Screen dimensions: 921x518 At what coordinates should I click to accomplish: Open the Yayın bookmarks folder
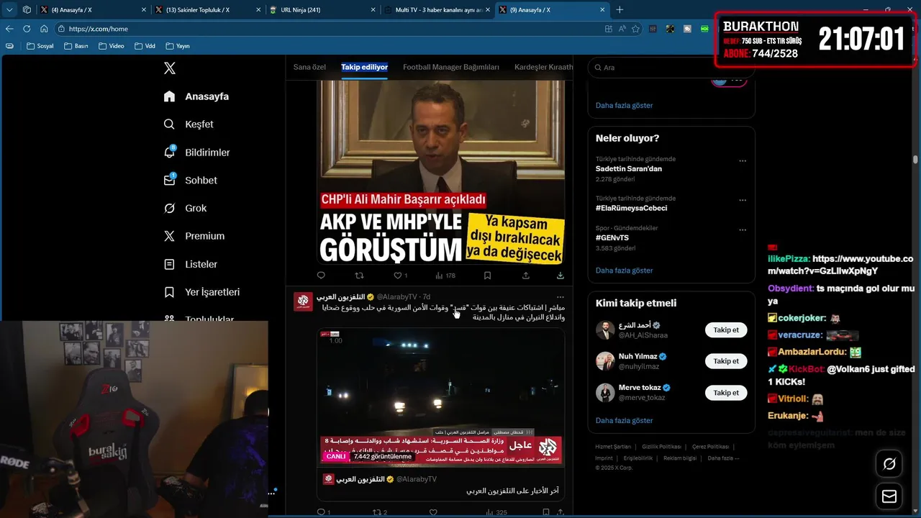pos(177,46)
